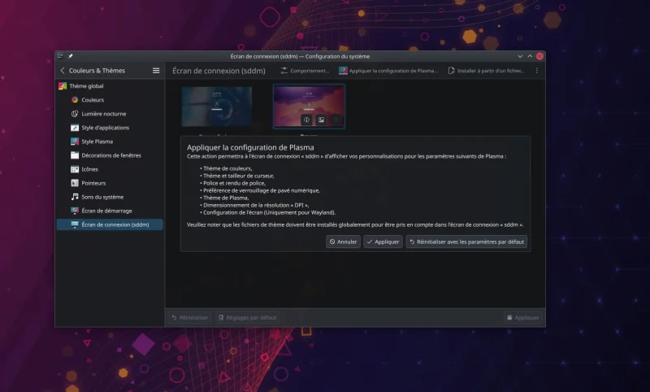Viewport: 650px width, 392px height.
Task: Click the Icônes sidebar icon
Action: click(x=75, y=169)
